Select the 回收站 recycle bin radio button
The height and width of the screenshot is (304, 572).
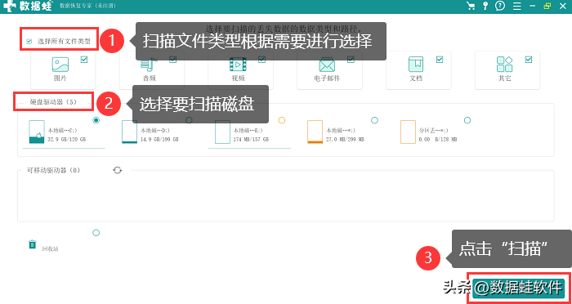point(96,233)
